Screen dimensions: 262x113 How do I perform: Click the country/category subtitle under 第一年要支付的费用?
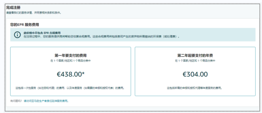coord(71,61)
